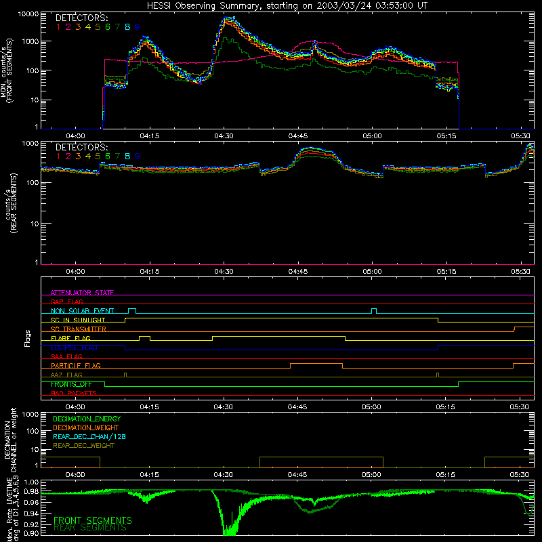Click the REAR_DEC_CHAN/128 legend entry
Image resolution: width=542 pixels, height=542 pixels.
[x=89, y=436]
